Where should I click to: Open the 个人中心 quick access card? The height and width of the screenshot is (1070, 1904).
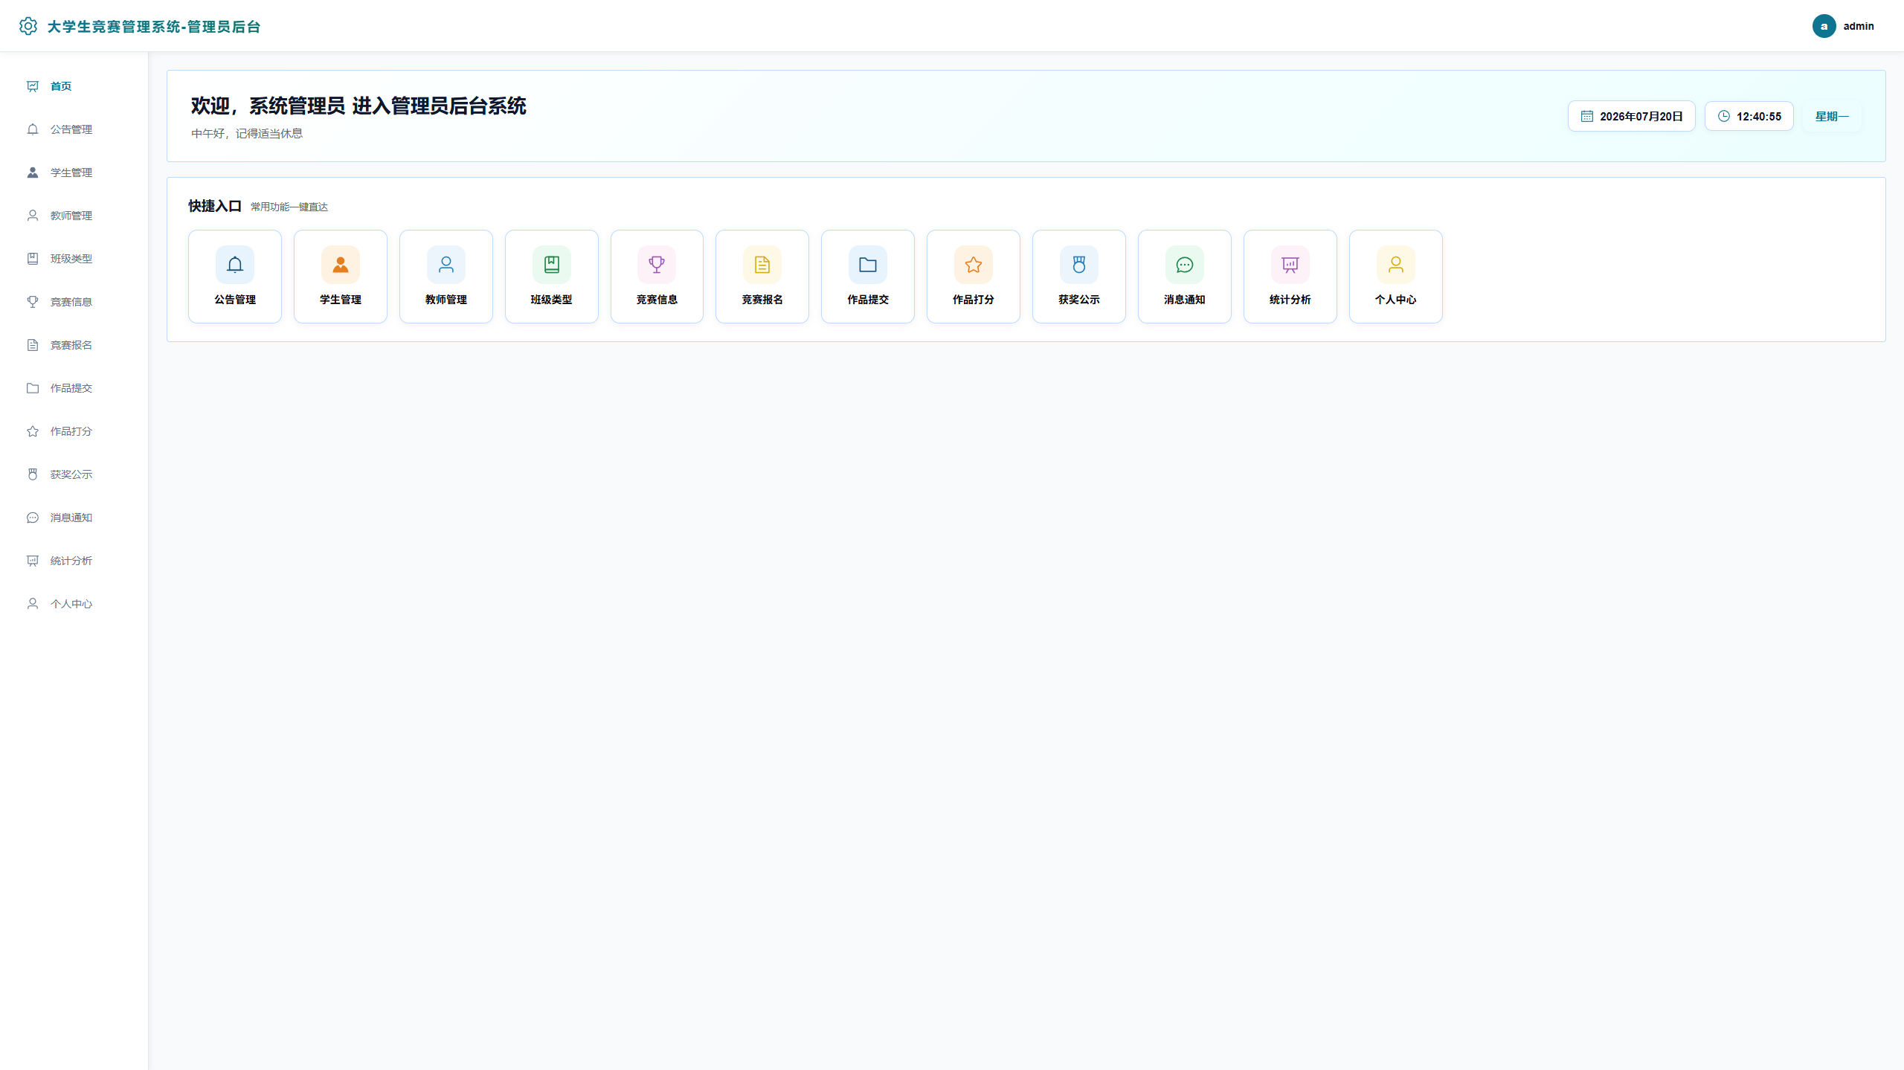1396,277
